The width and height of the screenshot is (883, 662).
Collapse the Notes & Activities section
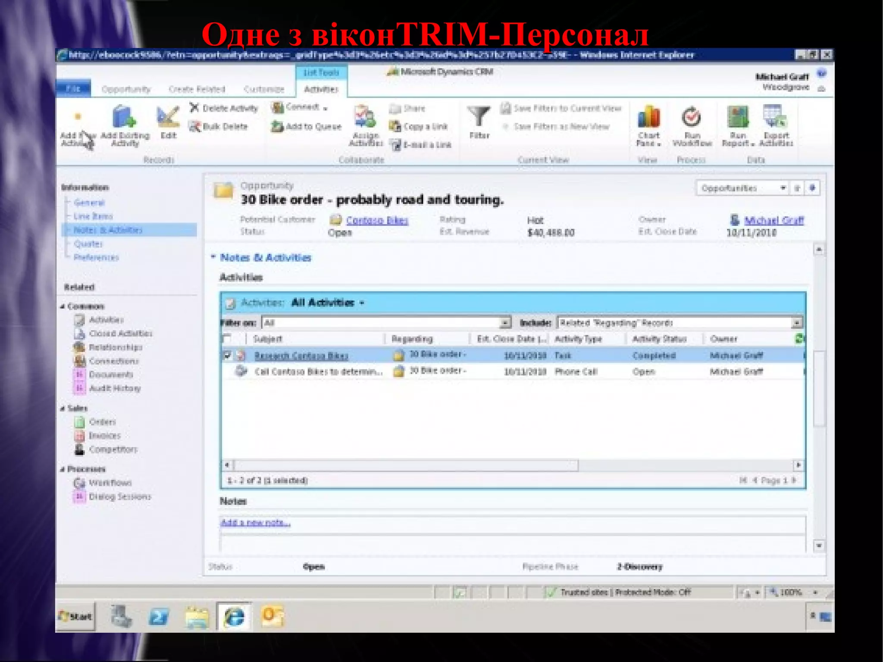pos(213,257)
